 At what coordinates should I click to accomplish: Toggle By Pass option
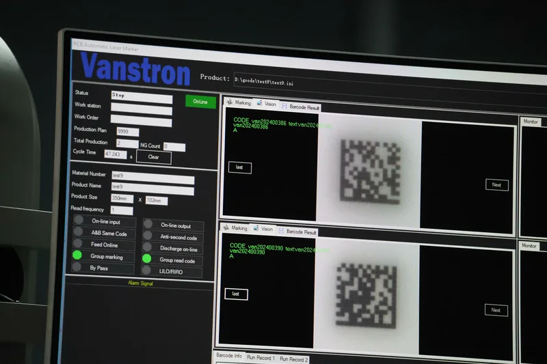tap(103, 268)
